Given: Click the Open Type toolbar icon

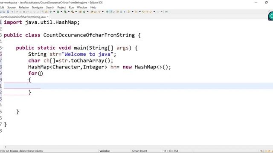Looking at the screenshot, I should 92,12.
